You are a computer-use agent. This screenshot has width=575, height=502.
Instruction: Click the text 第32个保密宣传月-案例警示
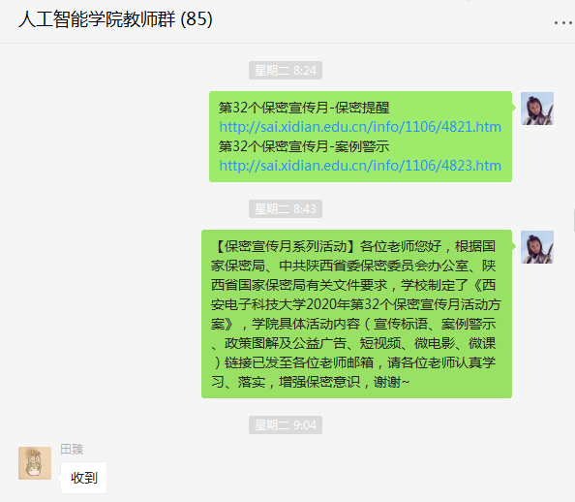[x=304, y=146]
